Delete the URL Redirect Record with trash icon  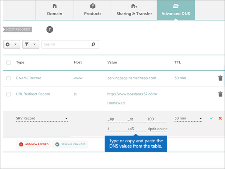[220, 94]
